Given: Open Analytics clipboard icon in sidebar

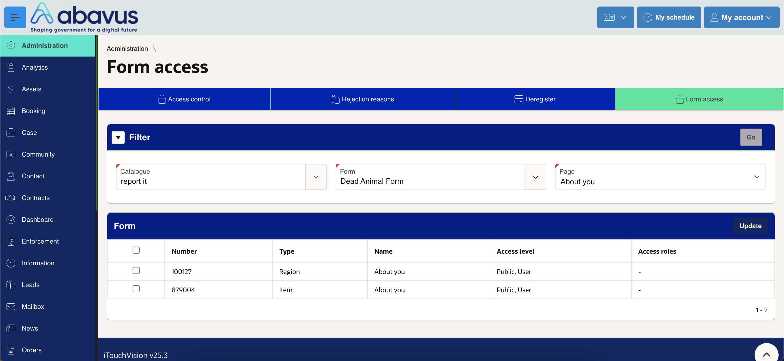Looking at the screenshot, I should tap(11, 67).
